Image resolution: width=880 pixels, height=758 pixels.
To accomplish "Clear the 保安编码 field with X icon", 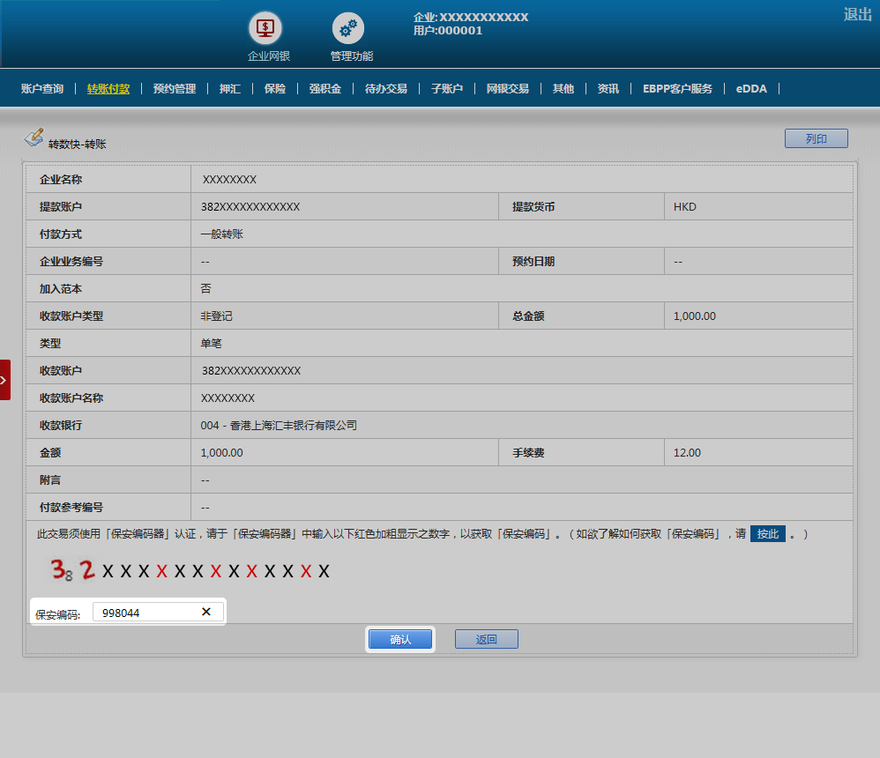I will pos(206,612).
